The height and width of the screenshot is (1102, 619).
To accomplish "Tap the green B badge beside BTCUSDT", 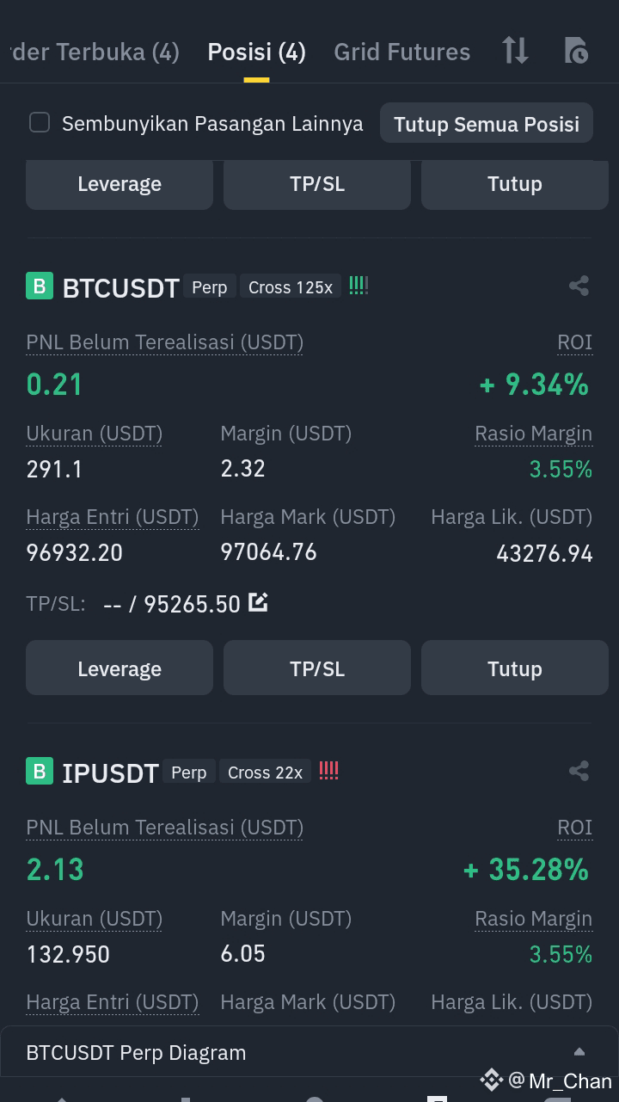I will pyautogui.click(x=40, y=286).
